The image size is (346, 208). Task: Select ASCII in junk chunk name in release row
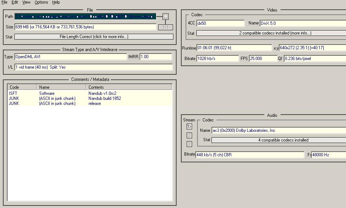(58, 103)
